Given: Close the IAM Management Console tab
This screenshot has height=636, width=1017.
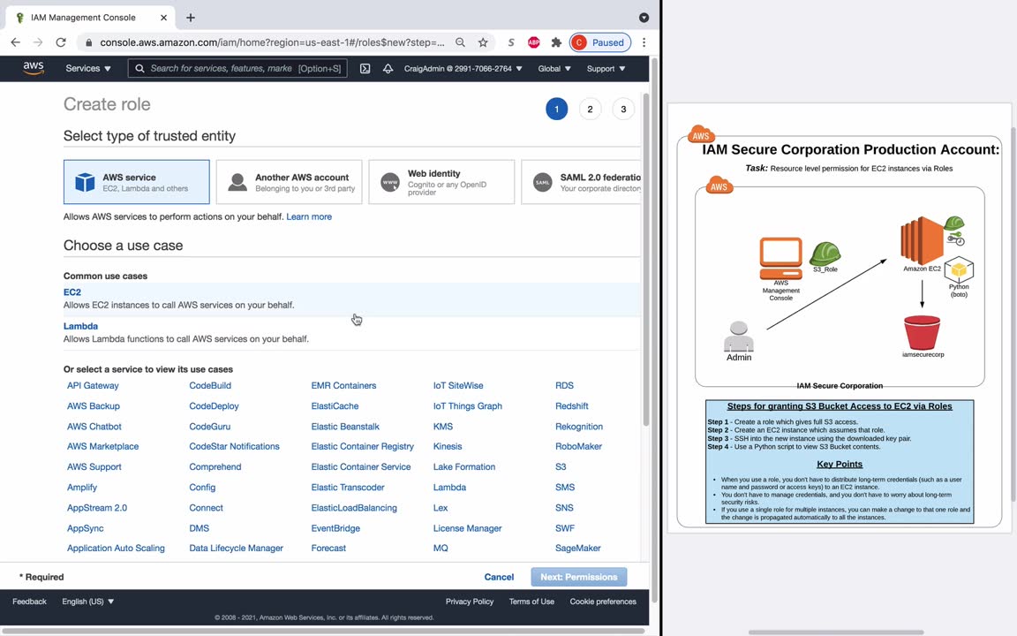Looking at the screenshot, I should point(163,18).
